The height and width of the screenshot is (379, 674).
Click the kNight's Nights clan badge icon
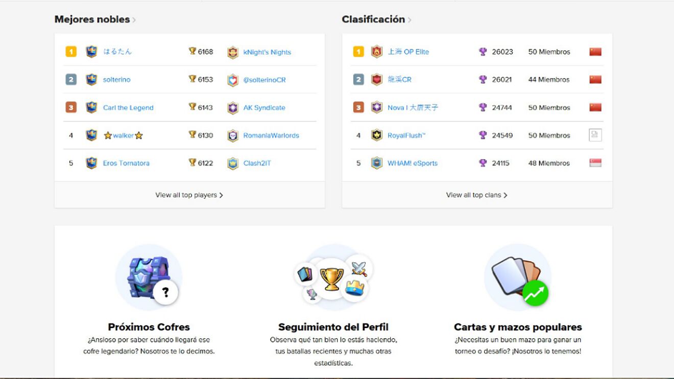click(233, 52)
